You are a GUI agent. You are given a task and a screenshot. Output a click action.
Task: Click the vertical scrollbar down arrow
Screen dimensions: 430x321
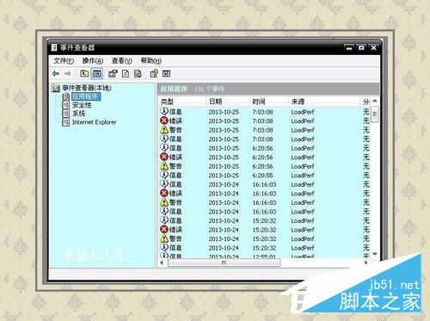(x=375, y=254)
